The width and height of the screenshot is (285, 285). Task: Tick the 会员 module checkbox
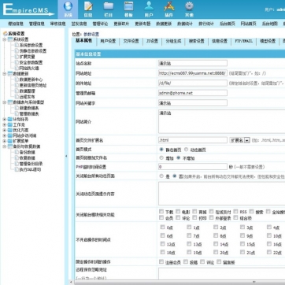pos(161,217)
